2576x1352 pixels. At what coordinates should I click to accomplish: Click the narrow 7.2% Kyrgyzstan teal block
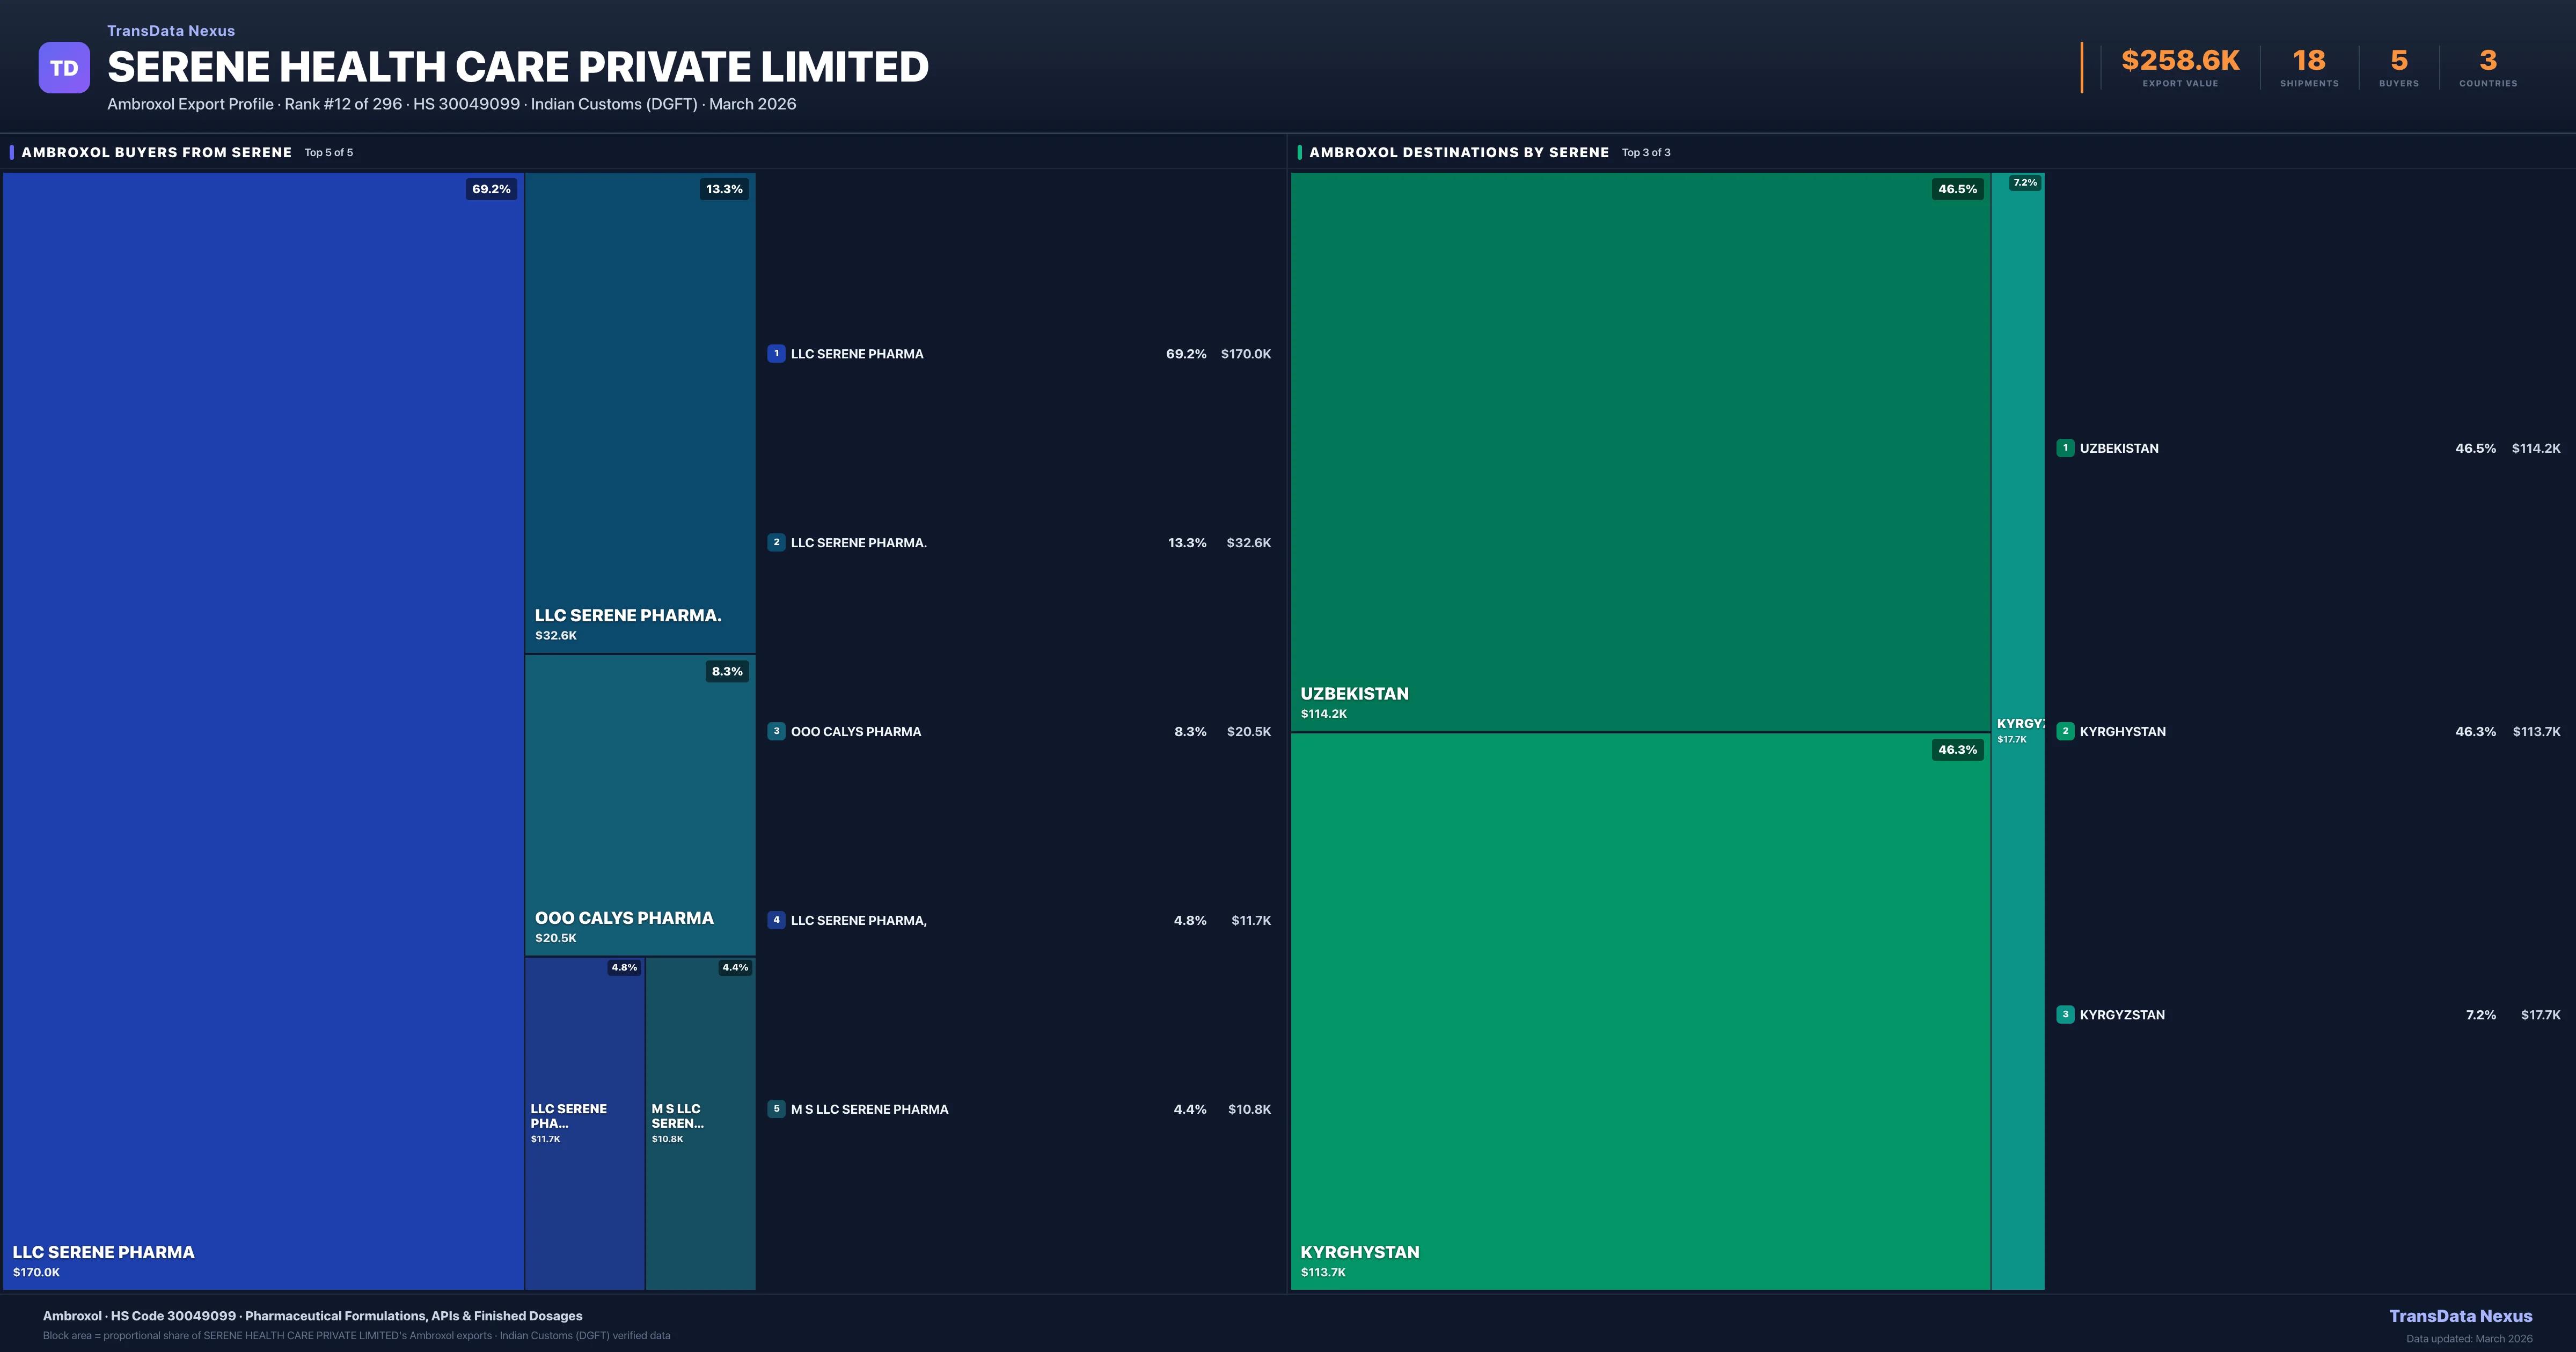coord(2017,500)
